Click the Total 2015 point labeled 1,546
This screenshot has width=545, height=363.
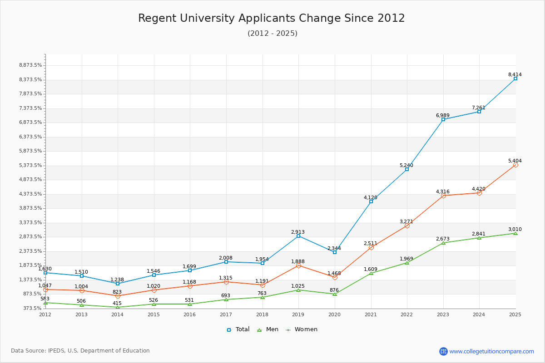coord(154,275)
